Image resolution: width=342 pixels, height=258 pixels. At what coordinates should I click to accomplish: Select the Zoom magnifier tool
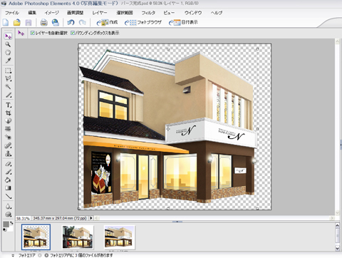(x=8, y=44)
